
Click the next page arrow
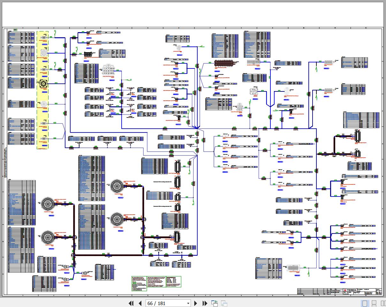[196, 303]
